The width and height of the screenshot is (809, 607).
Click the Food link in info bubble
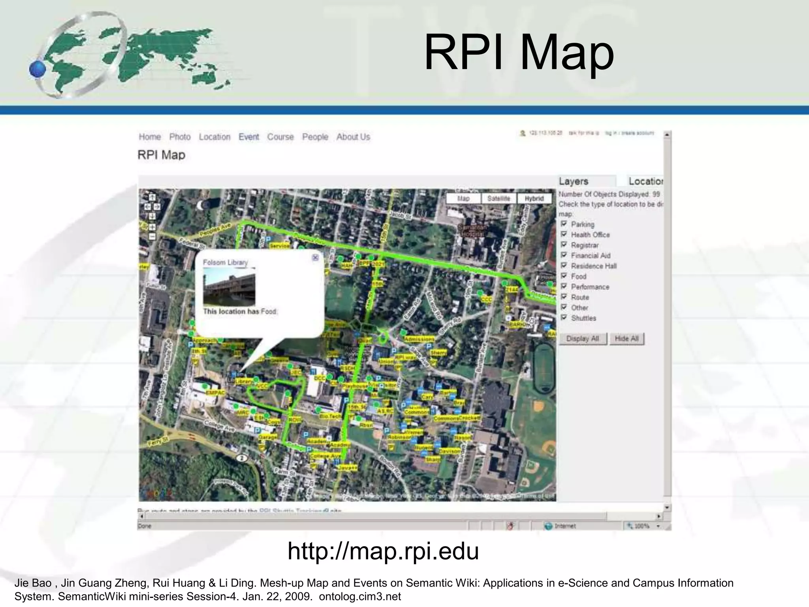pos(269,311)
